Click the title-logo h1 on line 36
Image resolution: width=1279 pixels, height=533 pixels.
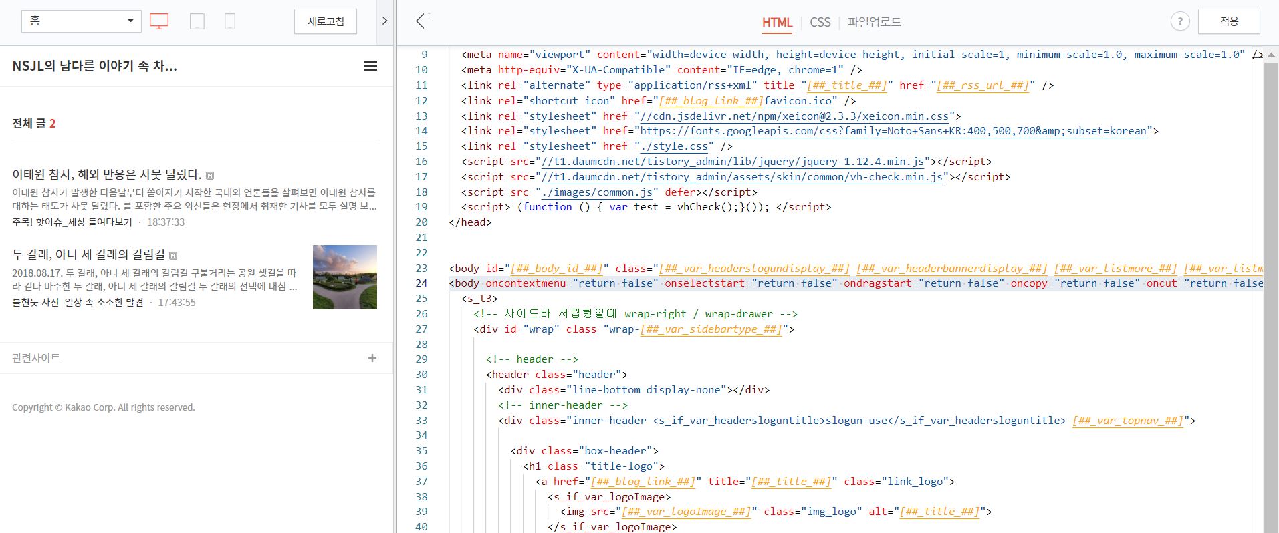point(594,466)
